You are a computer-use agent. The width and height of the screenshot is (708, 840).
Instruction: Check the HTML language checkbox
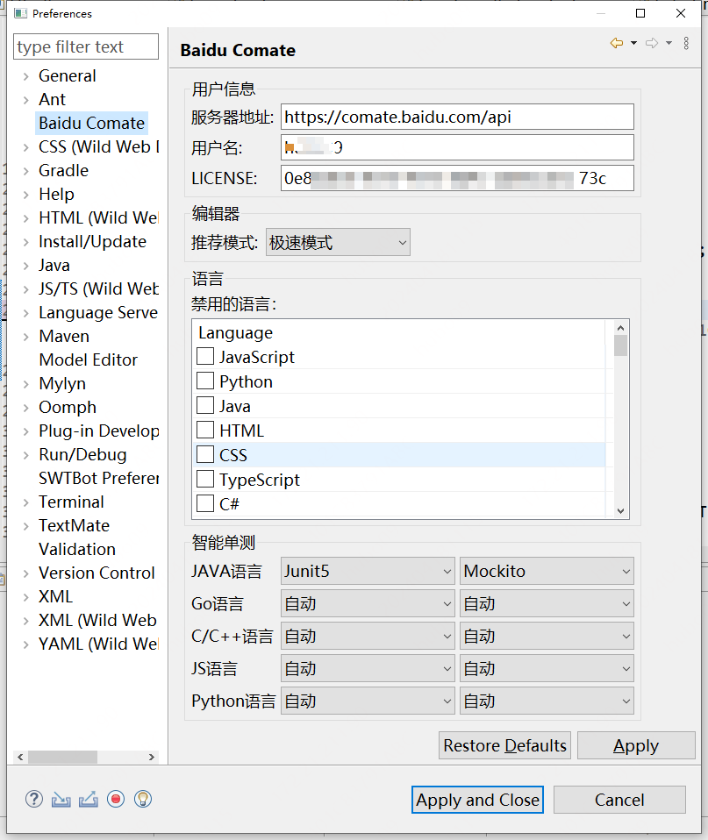tap(205, 431)
